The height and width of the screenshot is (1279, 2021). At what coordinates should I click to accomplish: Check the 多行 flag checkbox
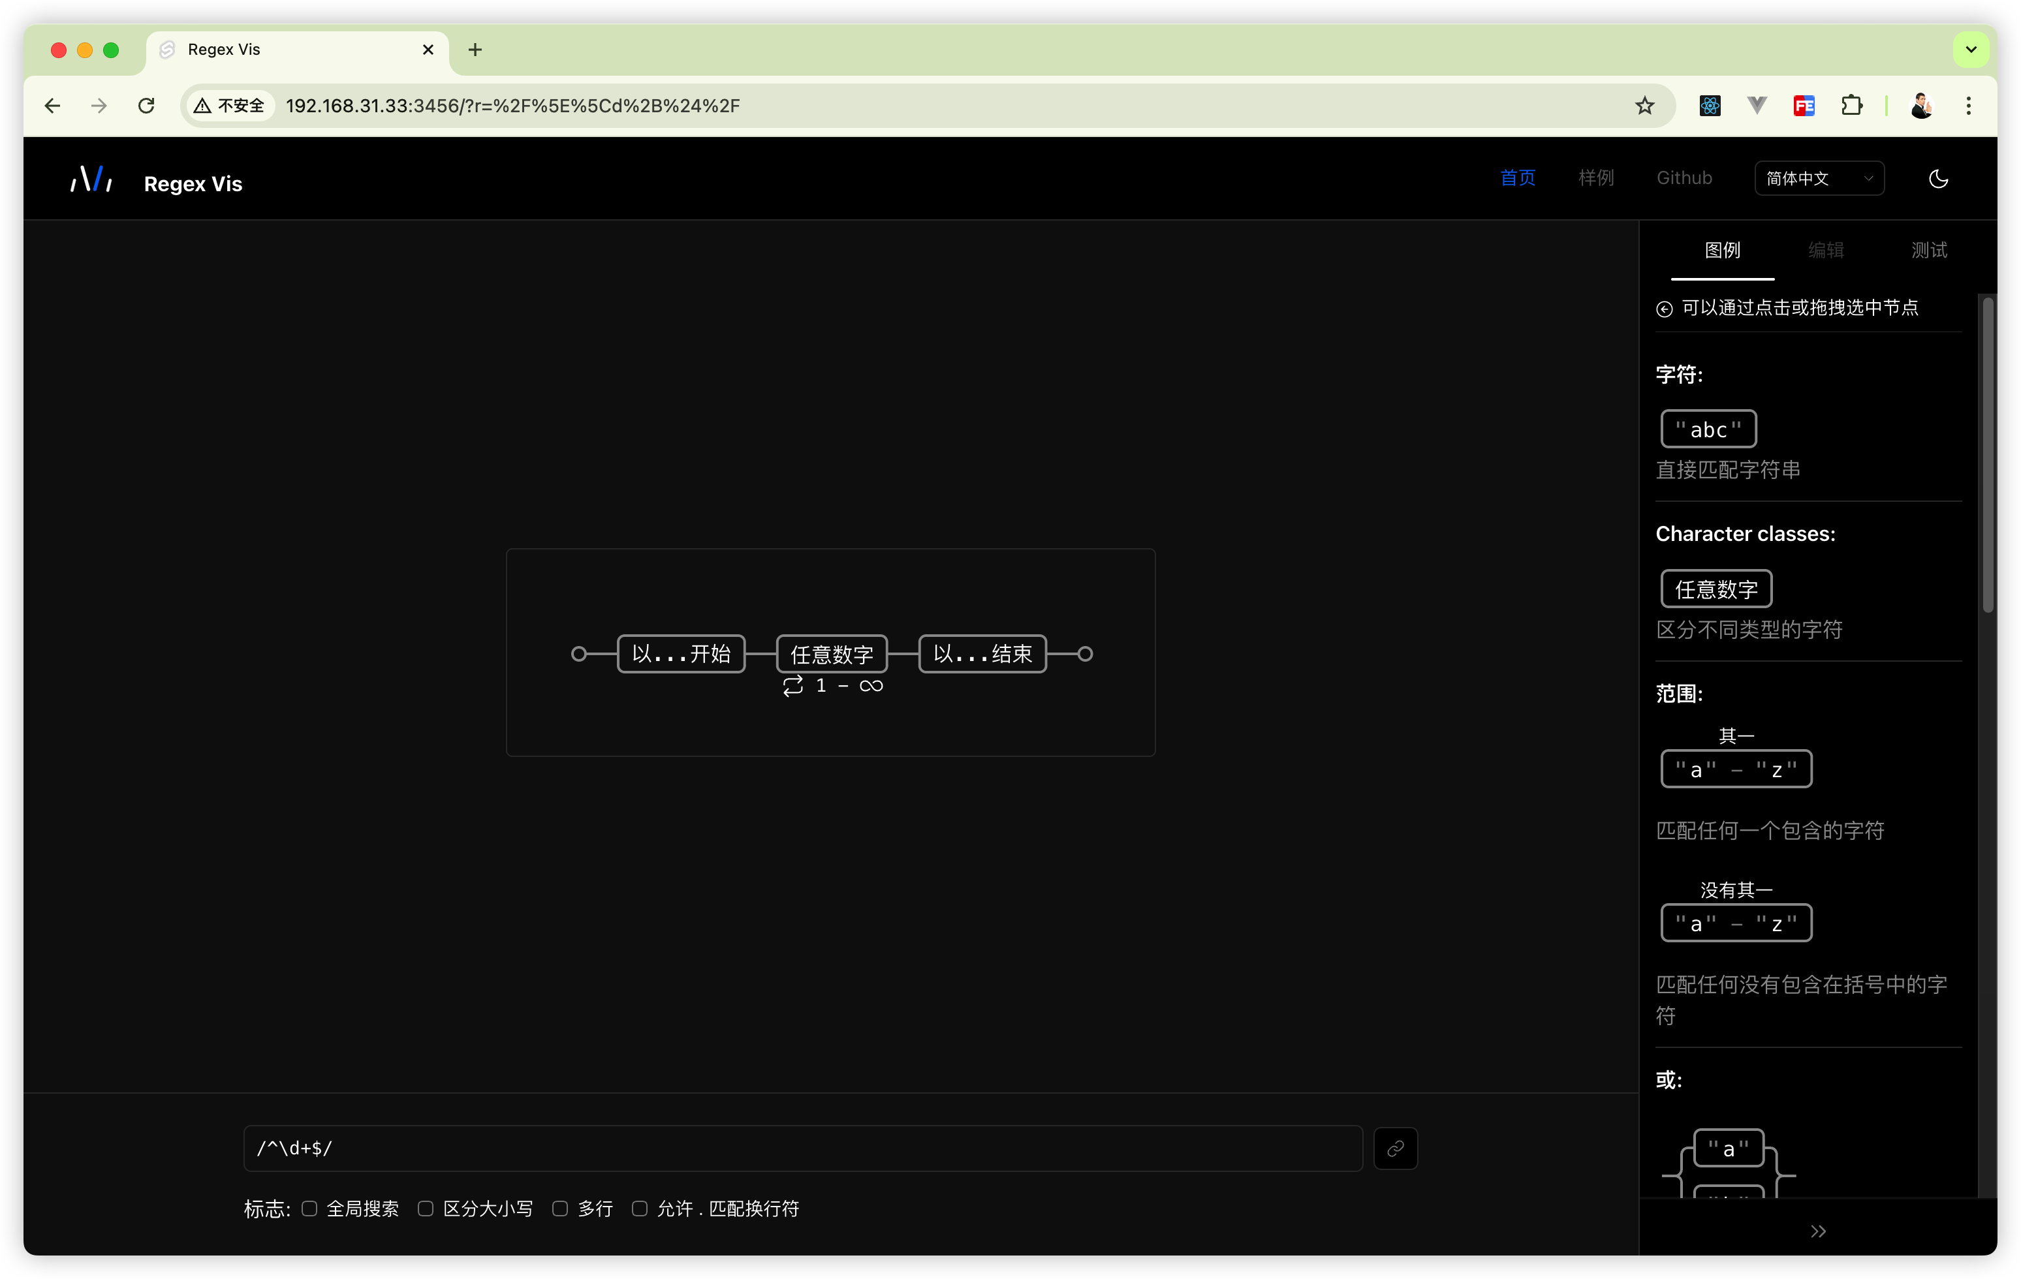click(560, 1209)
